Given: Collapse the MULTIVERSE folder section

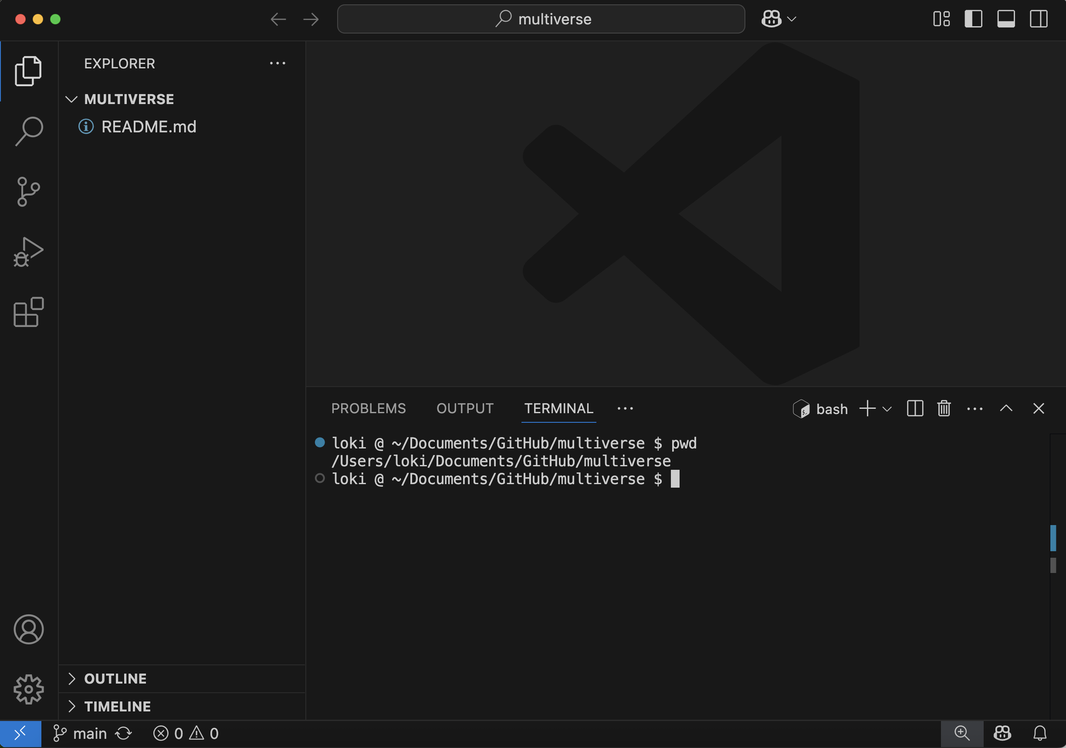Looking at the screenshot, I should (x=71, y=99).
